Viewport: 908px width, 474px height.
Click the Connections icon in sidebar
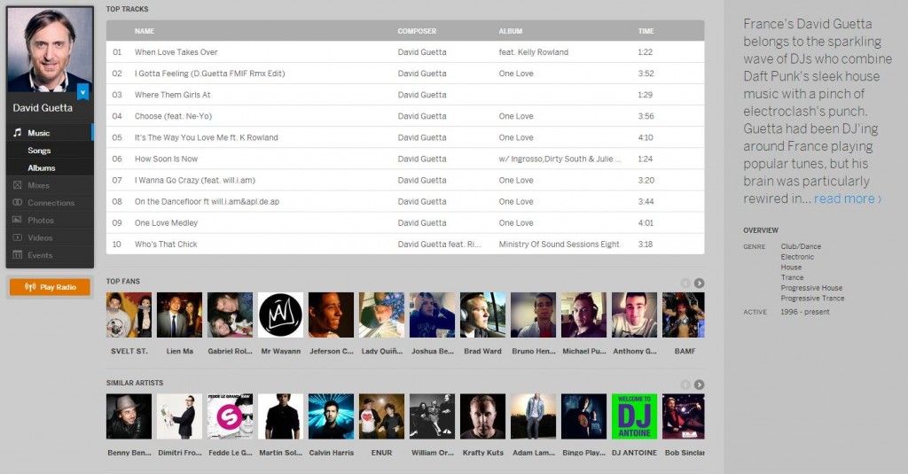[18, 203]
